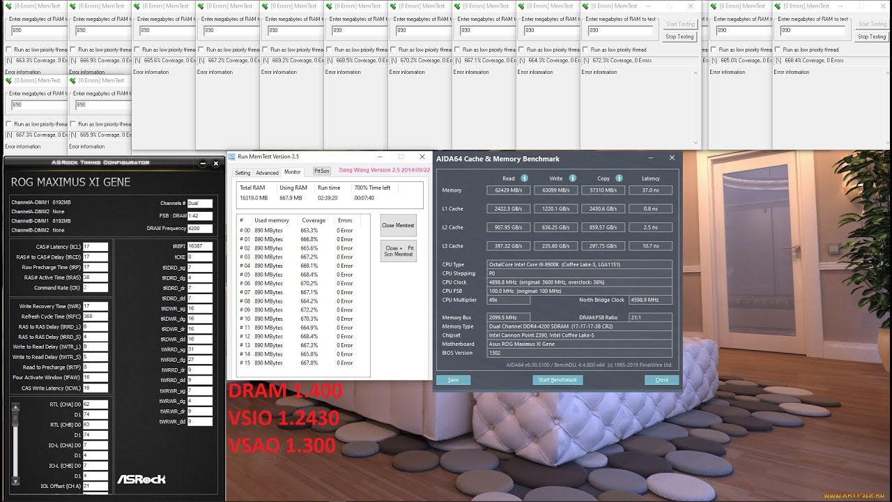Click green MemTest icon of 667.3% coverage window
The image size is (892, 502).
[x=9, y=80]
